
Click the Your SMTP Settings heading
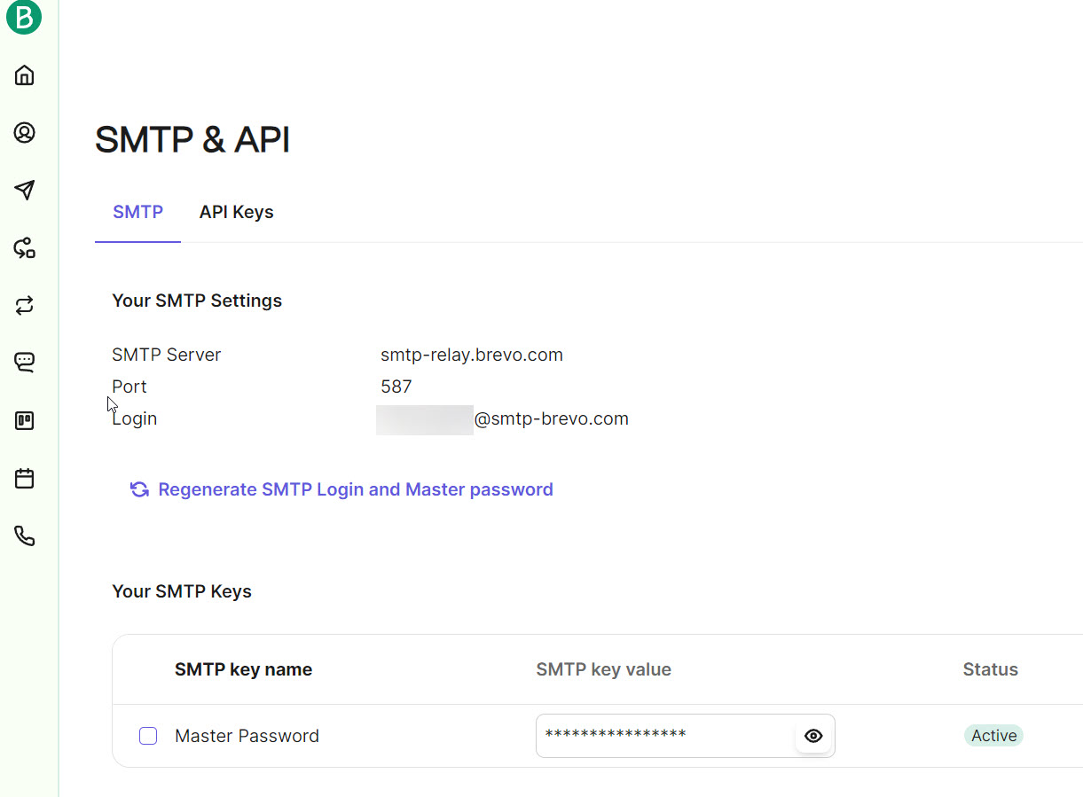click(197, 301)
